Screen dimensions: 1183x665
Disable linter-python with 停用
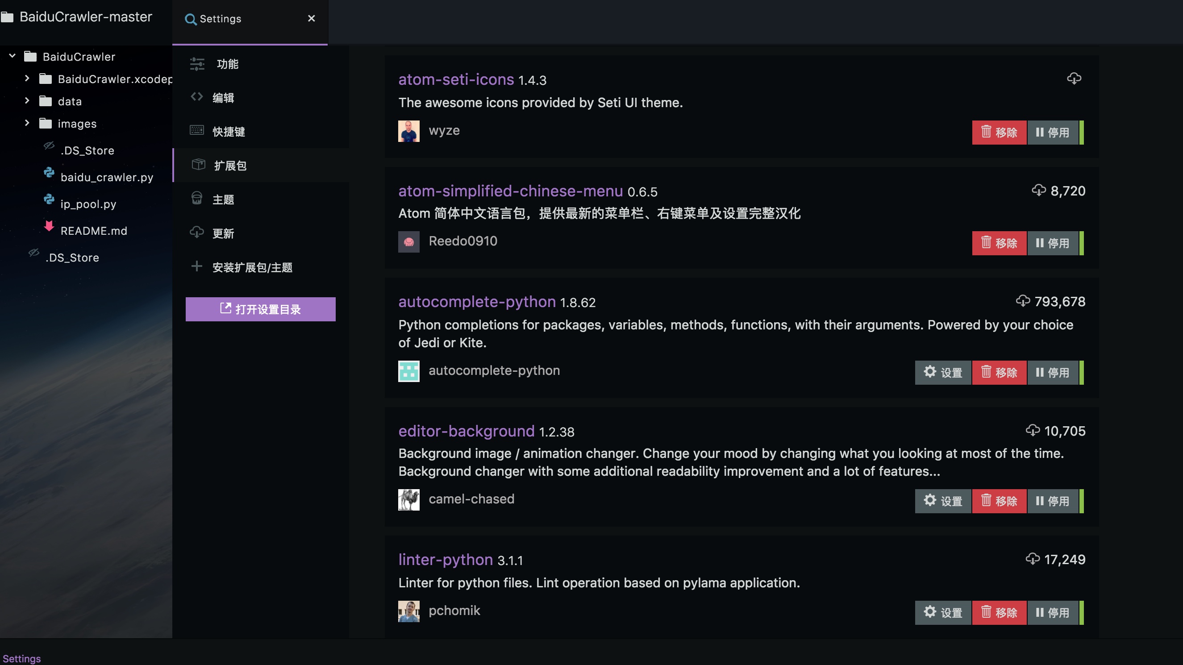click(x=1053, y=613)
